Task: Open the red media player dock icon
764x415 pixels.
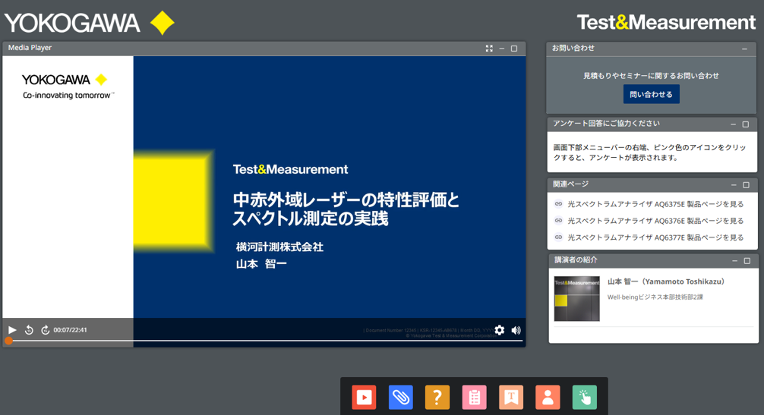Action: (x=364, y=397)
